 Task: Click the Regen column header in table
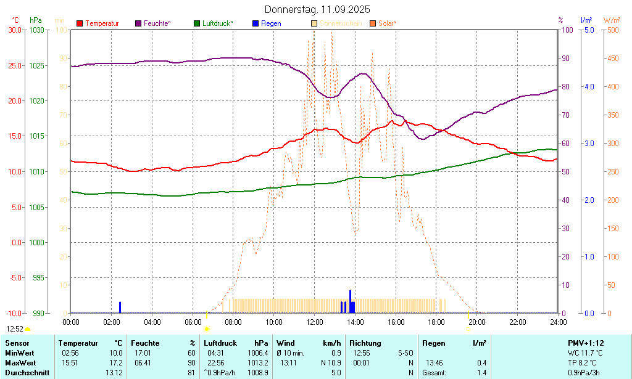(x=434, y=343)
